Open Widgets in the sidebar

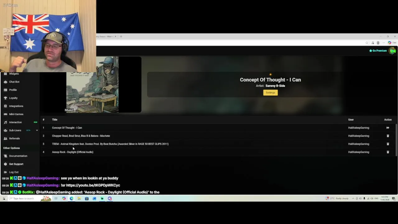pos(14,74)
